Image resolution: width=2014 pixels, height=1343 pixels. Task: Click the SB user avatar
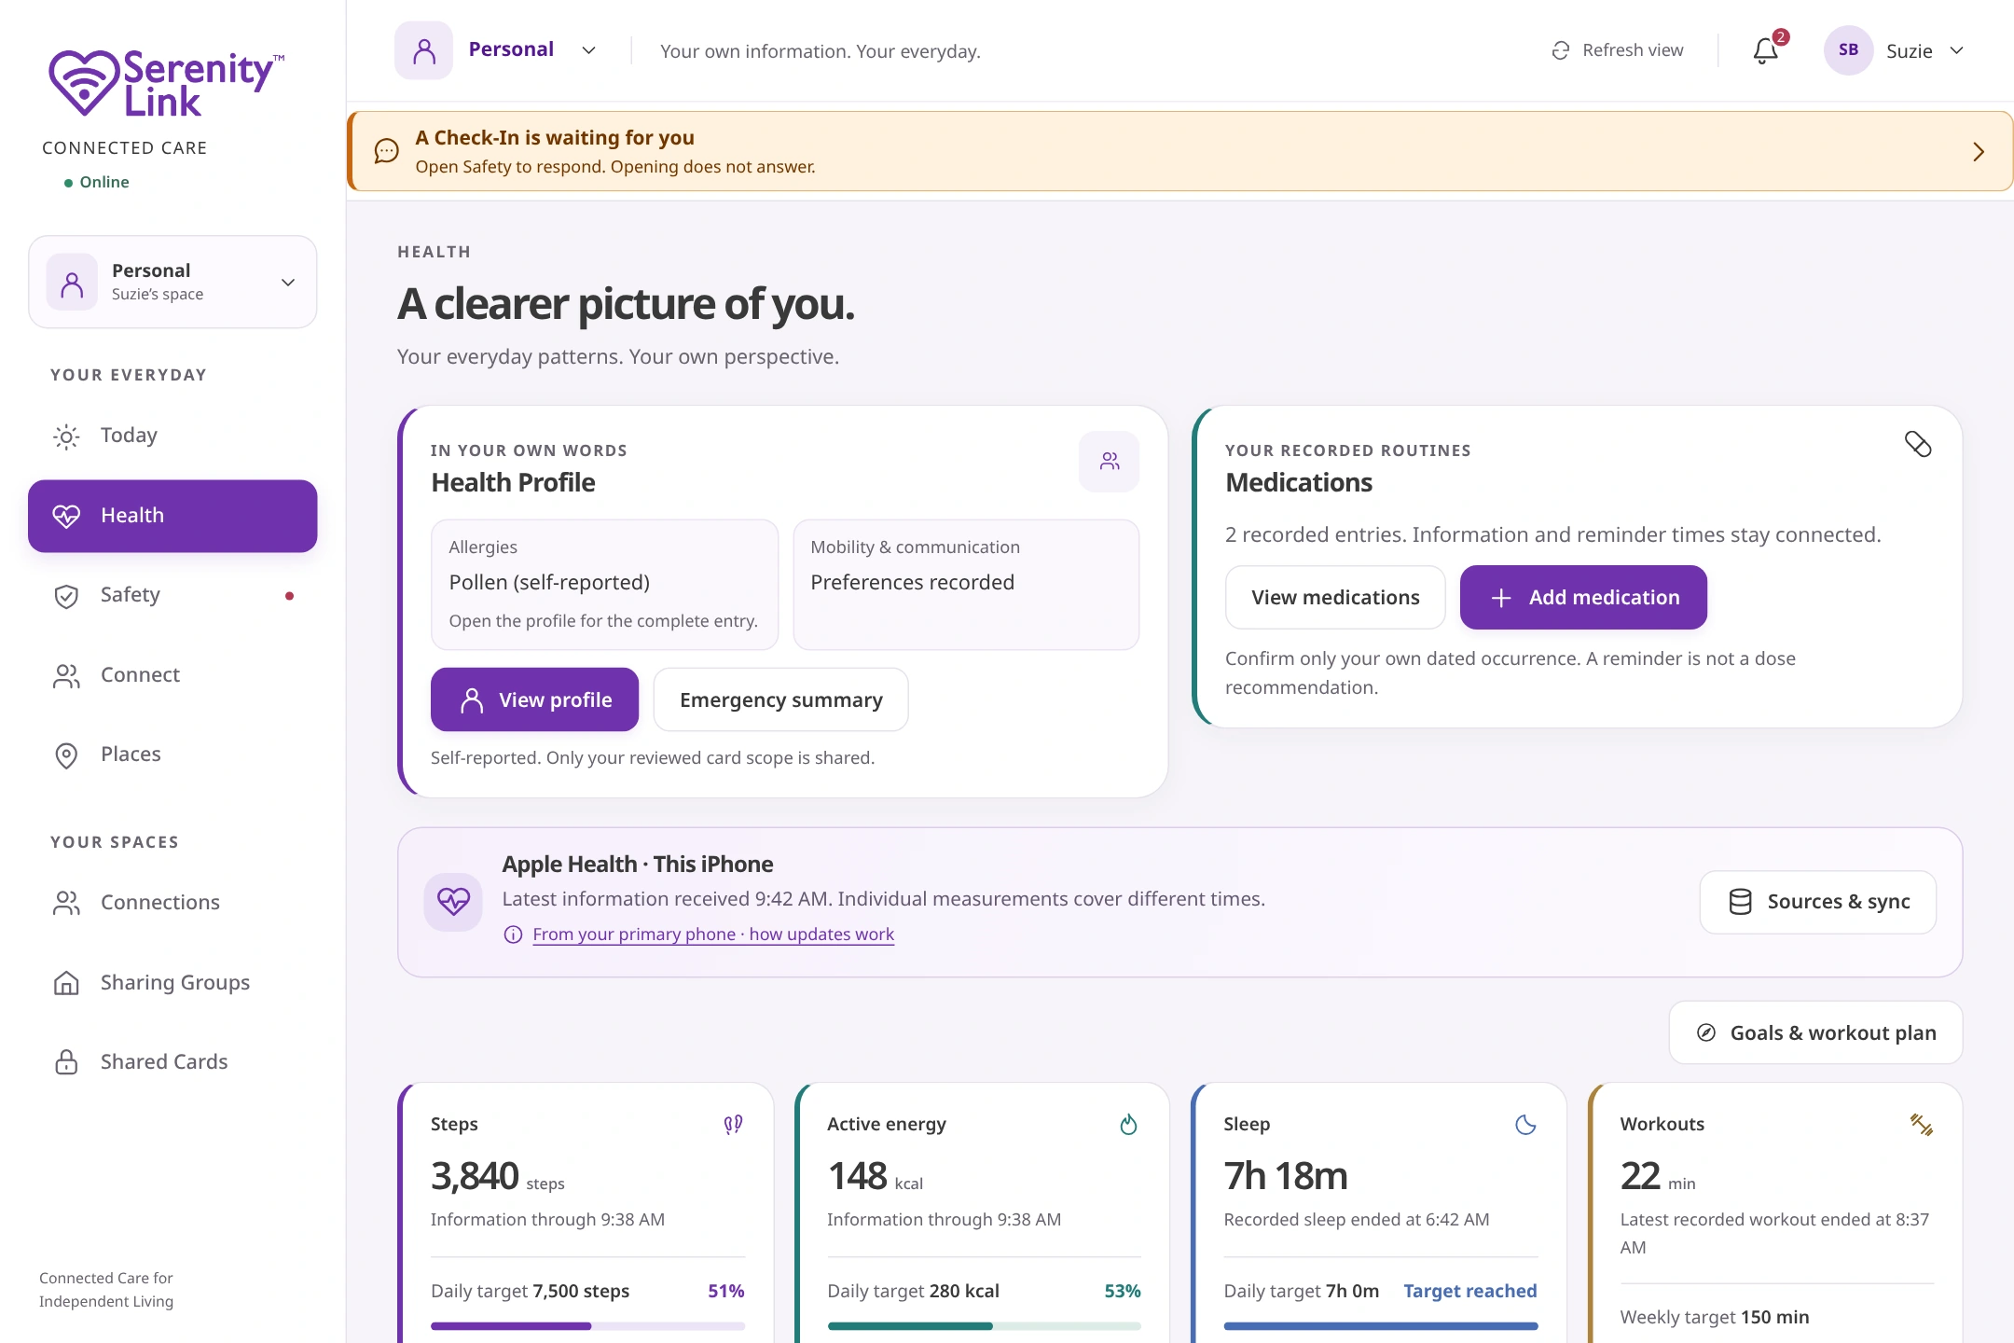[1848, 50]
